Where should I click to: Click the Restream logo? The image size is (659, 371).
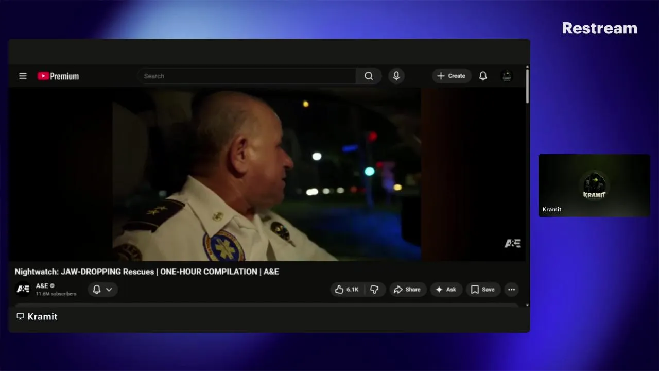pos(599,28)
